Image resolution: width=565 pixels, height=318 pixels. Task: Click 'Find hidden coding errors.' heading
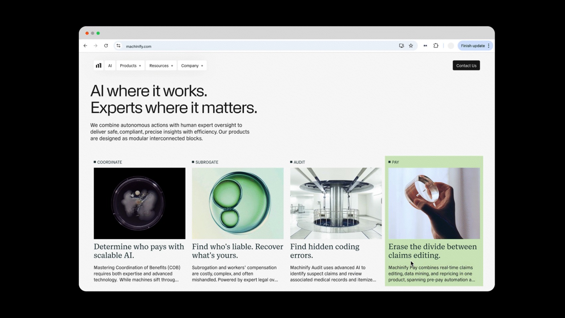[325, 251]
